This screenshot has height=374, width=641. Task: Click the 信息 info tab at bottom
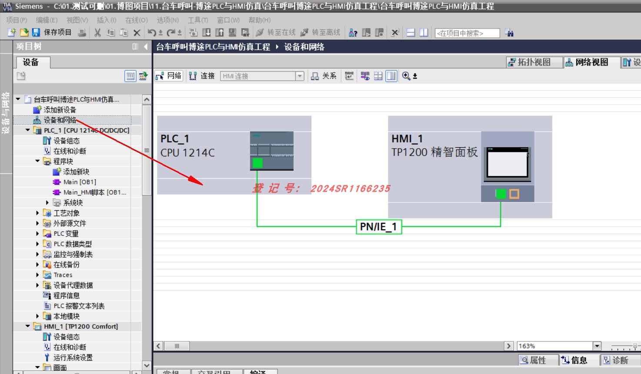point(579,360)
